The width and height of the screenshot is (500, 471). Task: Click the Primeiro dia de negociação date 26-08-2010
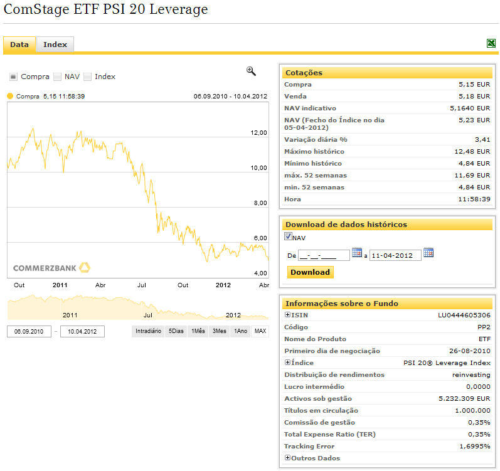tap(470, 351)
